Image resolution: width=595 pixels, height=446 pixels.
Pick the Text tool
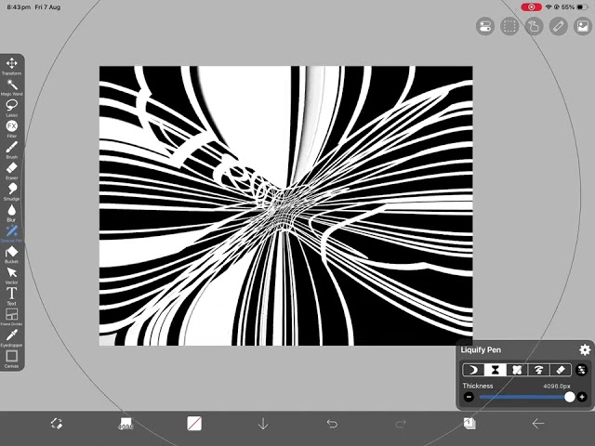[x=12, y=296]
